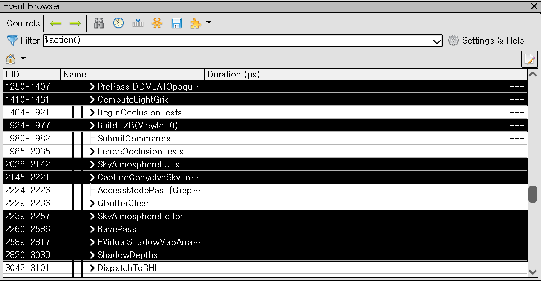
Task: Click the scrollbar down arrow
Action: (x=533, y=272)
